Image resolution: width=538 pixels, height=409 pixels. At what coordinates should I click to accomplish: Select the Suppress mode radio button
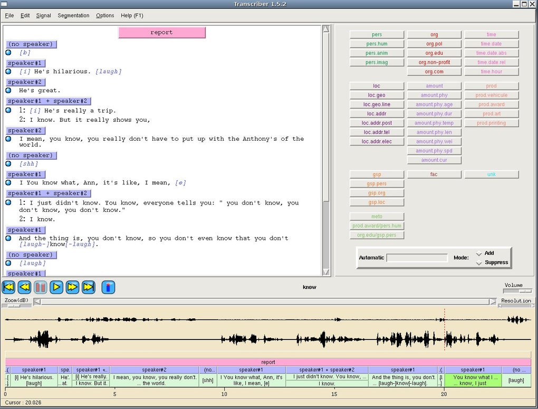pyautogui.click(x=479, y=262)
